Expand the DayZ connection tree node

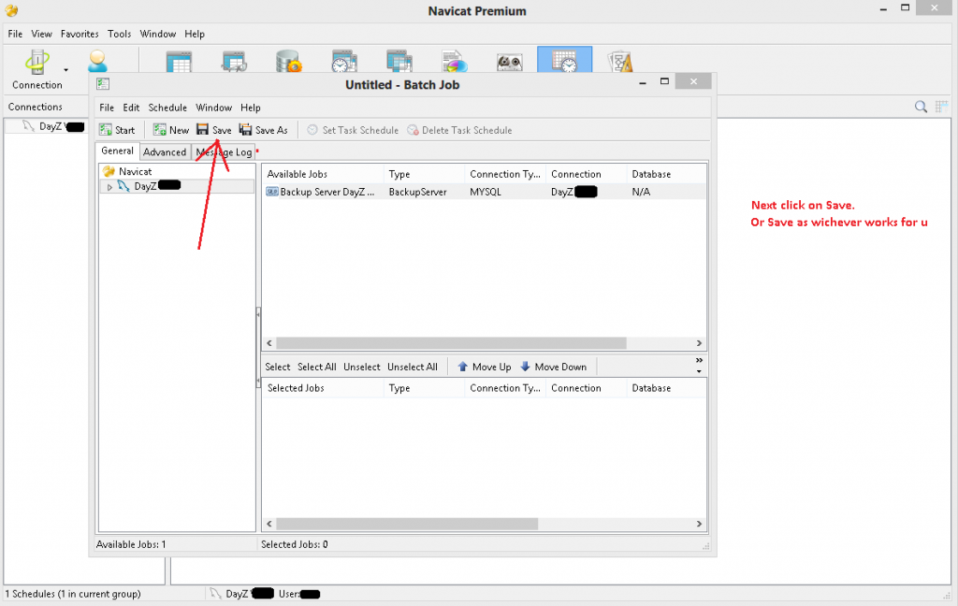coord(109,187)
